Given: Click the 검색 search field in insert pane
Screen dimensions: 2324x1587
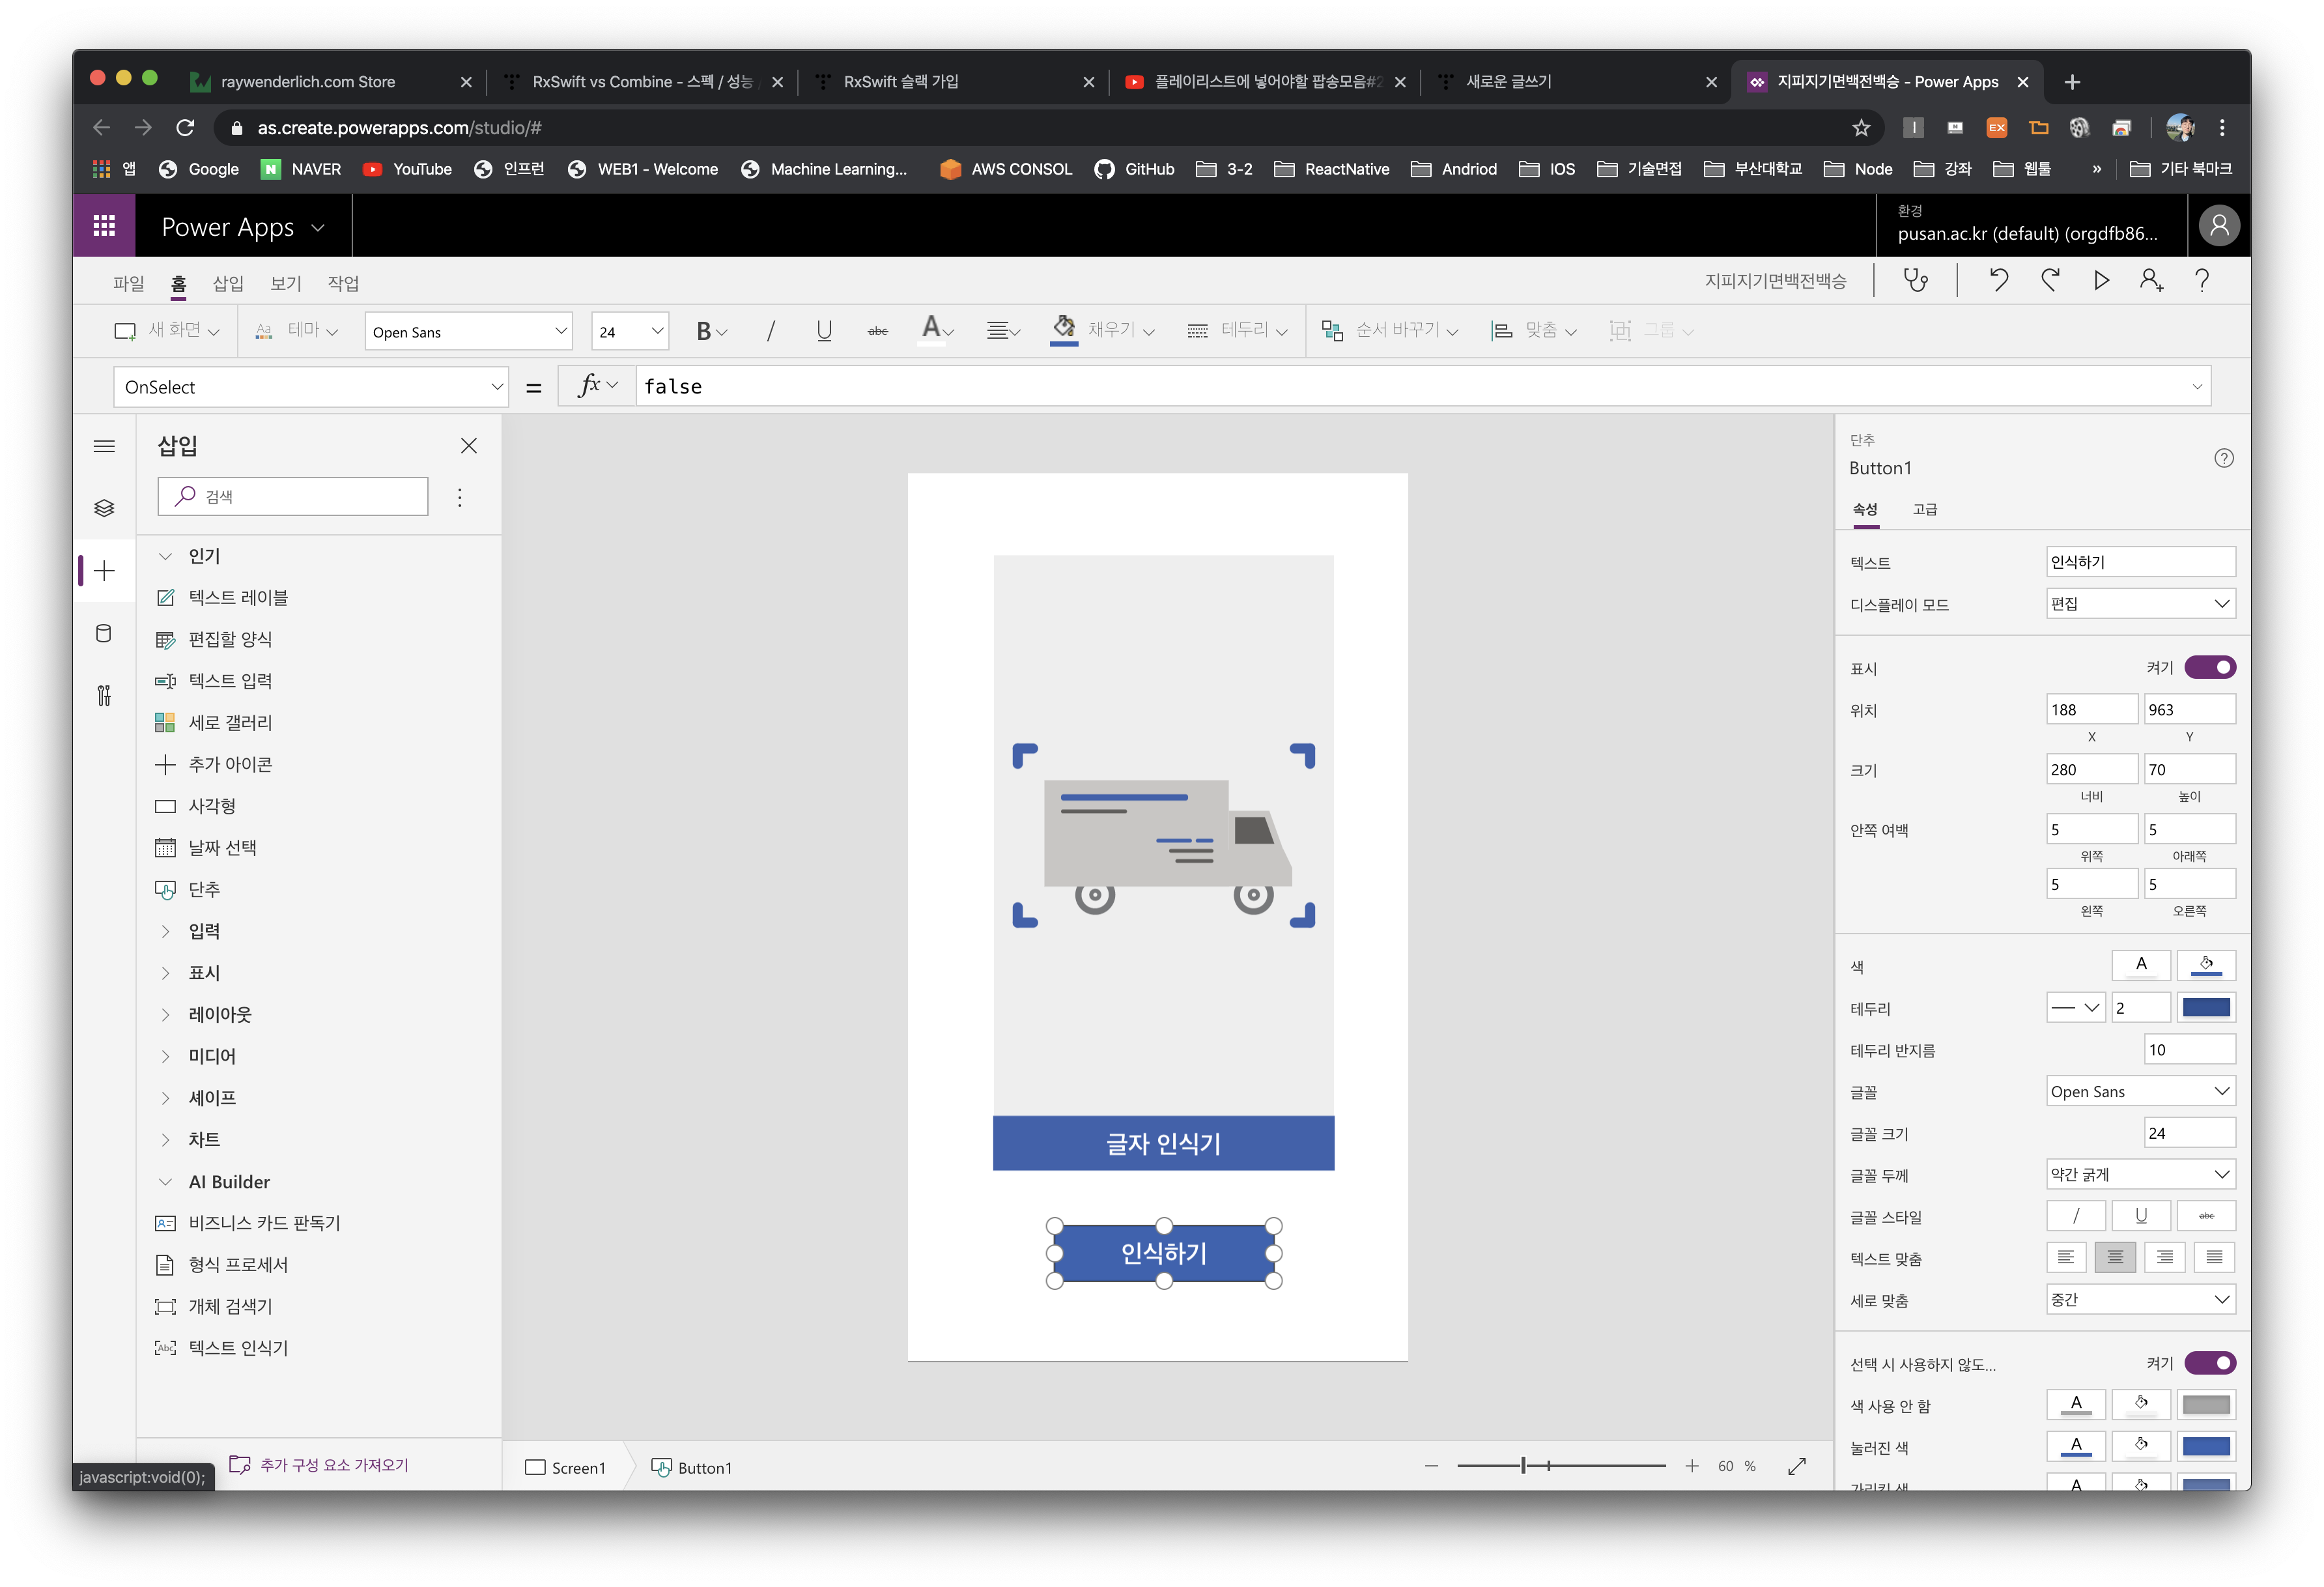Looking at the screenshot, I should tap(293, 496).
